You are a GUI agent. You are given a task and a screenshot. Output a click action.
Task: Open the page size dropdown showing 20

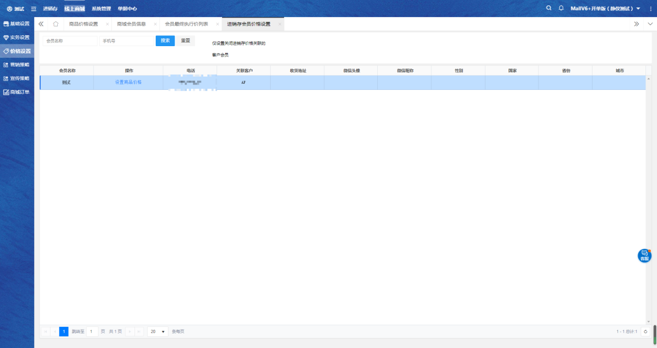click(158, 332)
